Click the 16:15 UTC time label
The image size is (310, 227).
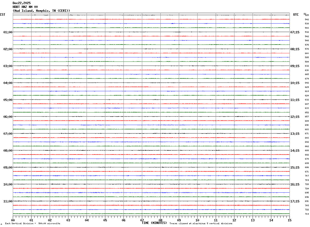point(295,184)
